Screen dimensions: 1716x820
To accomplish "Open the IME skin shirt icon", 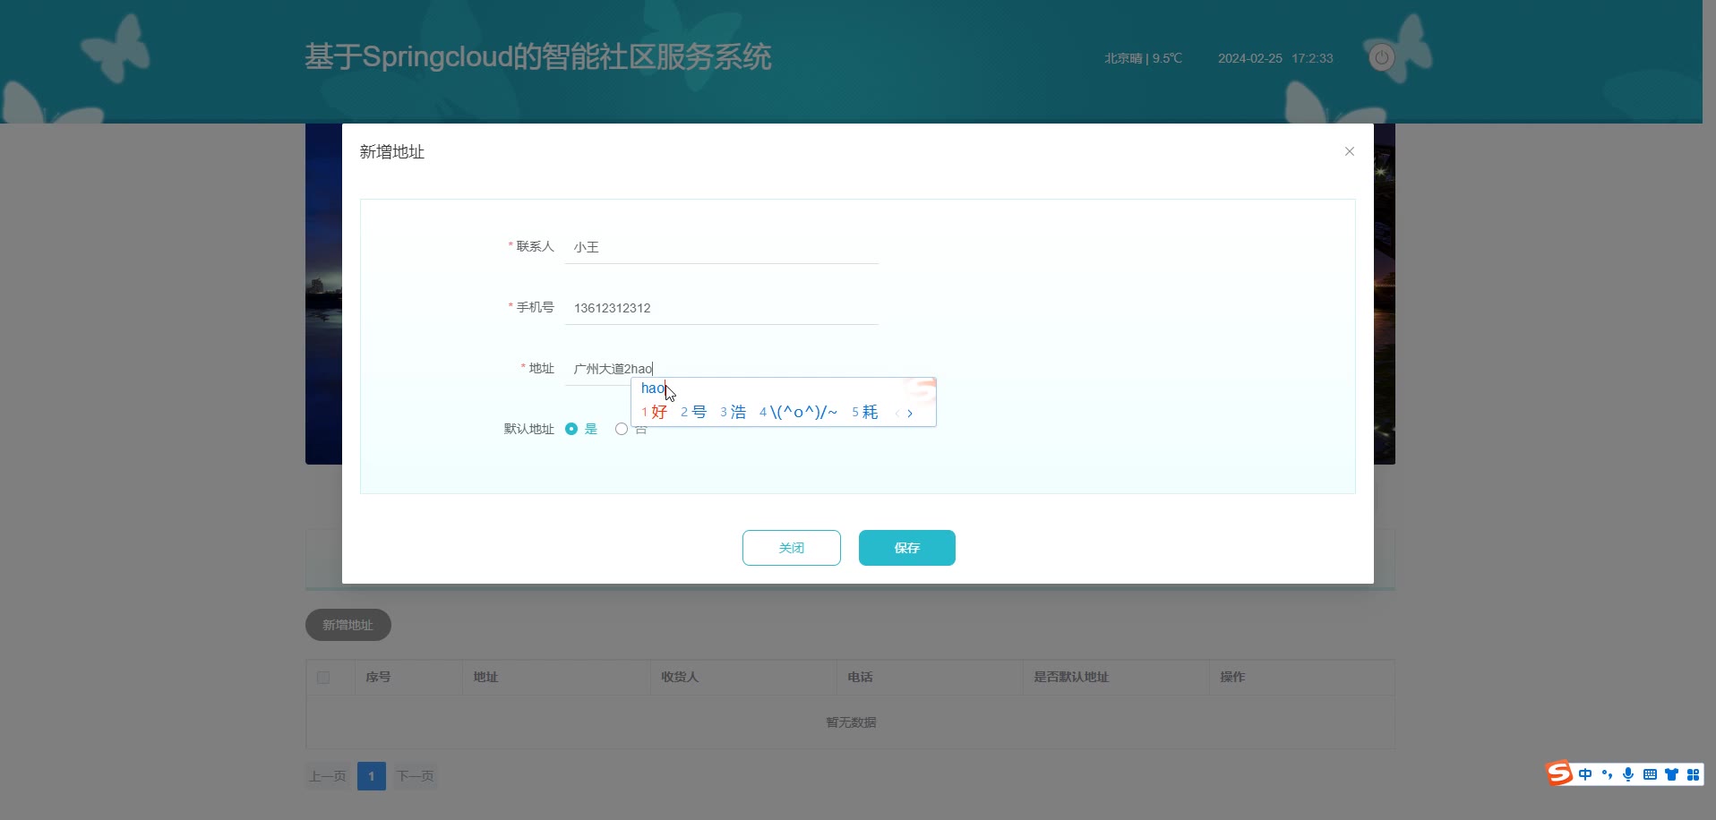I will (1671, 774).
